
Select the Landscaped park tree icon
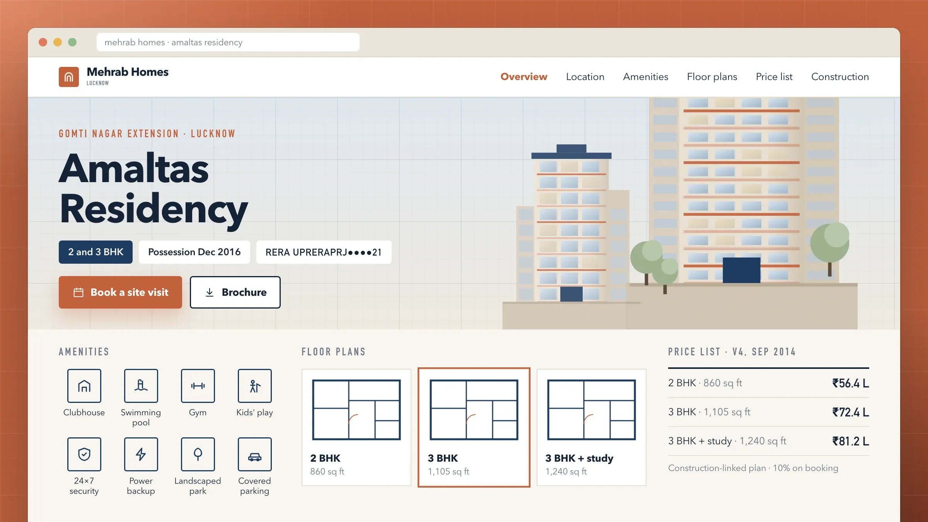tap(198, 454)
